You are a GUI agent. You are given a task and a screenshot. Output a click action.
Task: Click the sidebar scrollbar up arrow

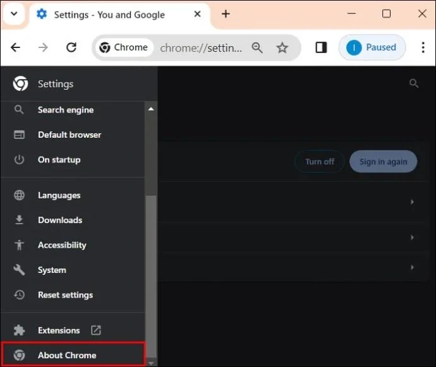click(x=151, y=109)
